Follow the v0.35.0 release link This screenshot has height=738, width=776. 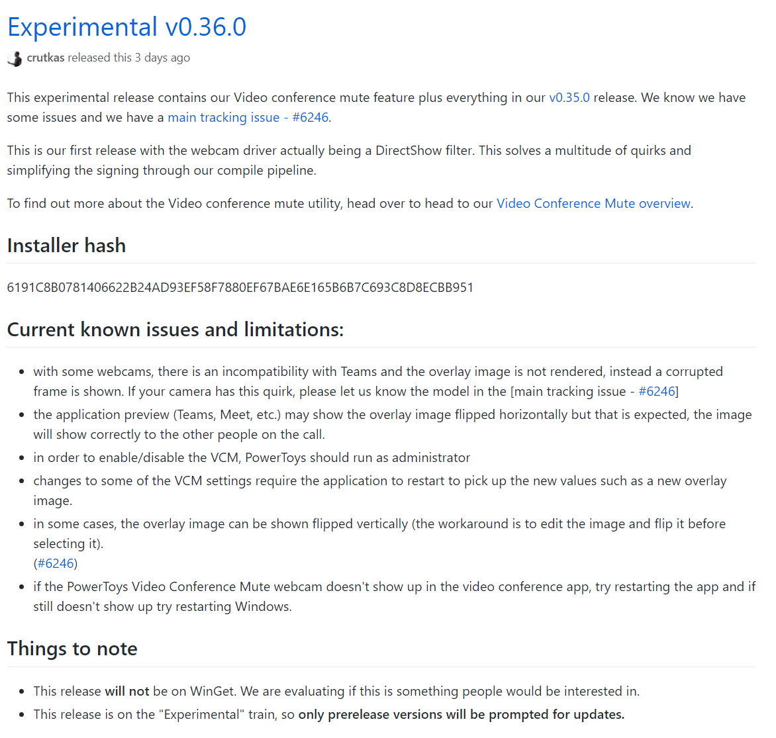click(x=569, y=97)
